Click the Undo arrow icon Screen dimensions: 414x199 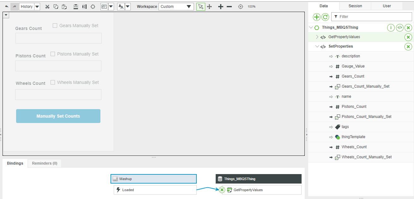pyautogui.click(x=7, y=6)
